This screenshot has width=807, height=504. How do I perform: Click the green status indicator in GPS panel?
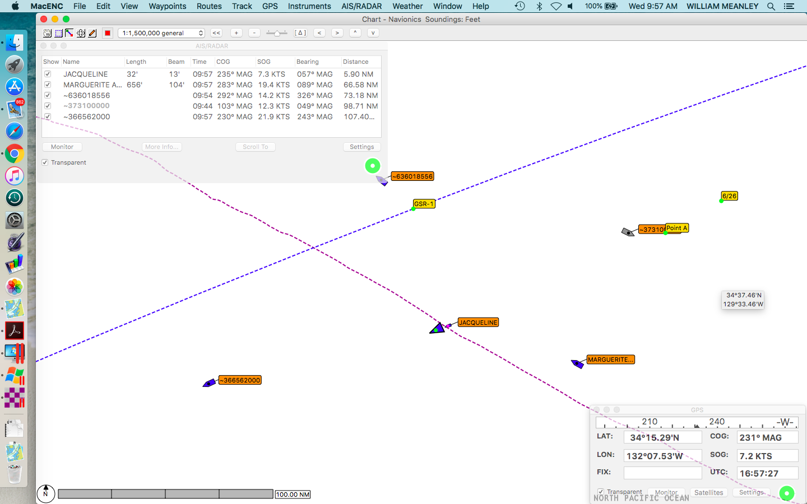(x=787, y=493)
